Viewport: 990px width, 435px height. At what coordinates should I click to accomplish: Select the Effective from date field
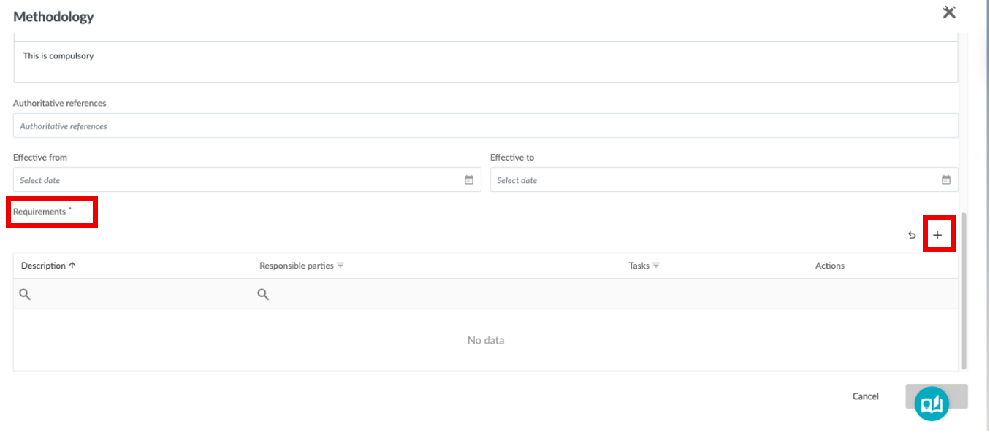pos(247,180)
